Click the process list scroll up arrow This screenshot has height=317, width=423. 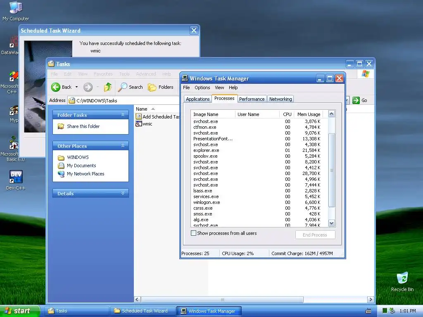coord(332,114)
